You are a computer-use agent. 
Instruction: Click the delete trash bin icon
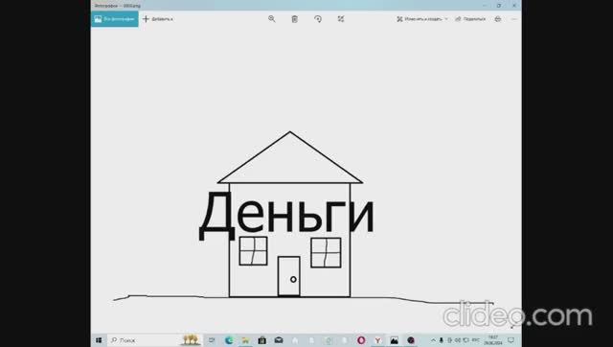coord(295,19)
